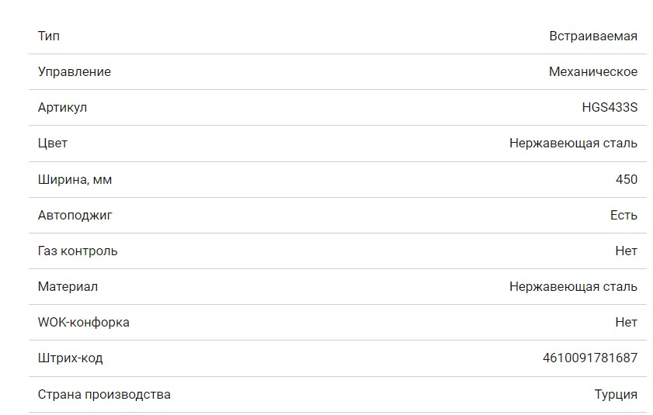The width and height of the screenshot is (653, 415).
Task: Select the barcode number 4610091781687
Action: click(589, 358)
